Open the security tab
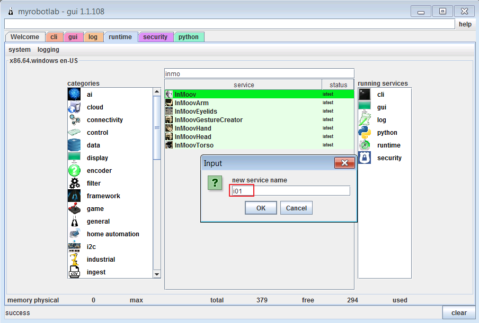 pyautogui.click(x=155, y=37)
